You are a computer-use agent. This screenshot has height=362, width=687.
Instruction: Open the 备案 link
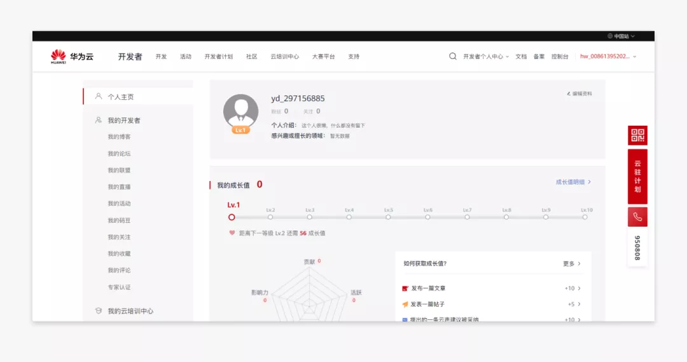coord(539,57)
